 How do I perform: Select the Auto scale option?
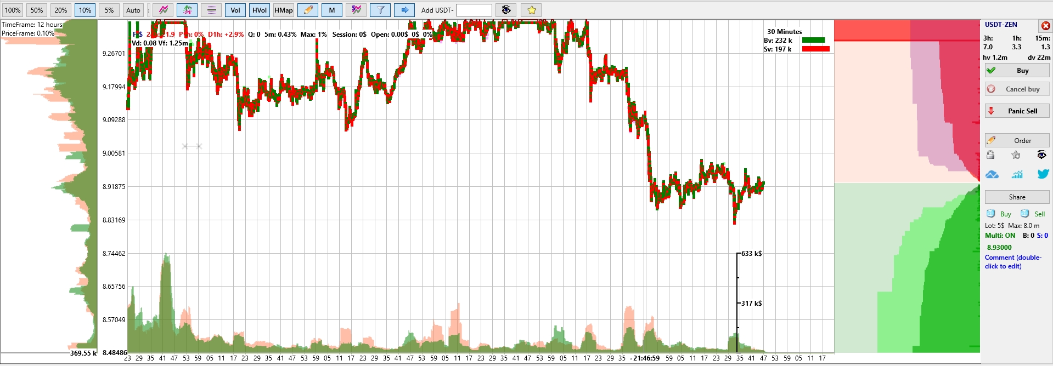point(133,10)
